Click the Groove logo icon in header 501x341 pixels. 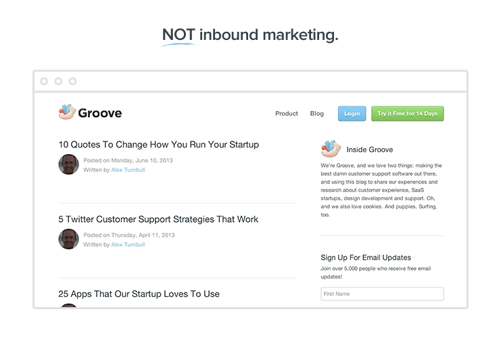67,112
